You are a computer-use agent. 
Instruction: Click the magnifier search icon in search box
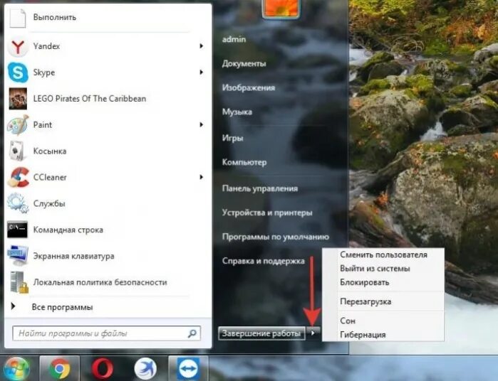pyautogui.click(x=192, y=333)
